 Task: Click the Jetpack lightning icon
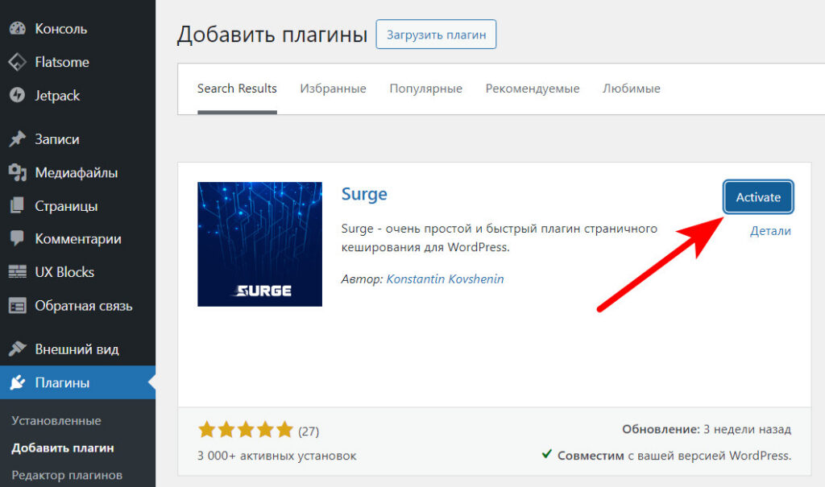coord(18,95)
